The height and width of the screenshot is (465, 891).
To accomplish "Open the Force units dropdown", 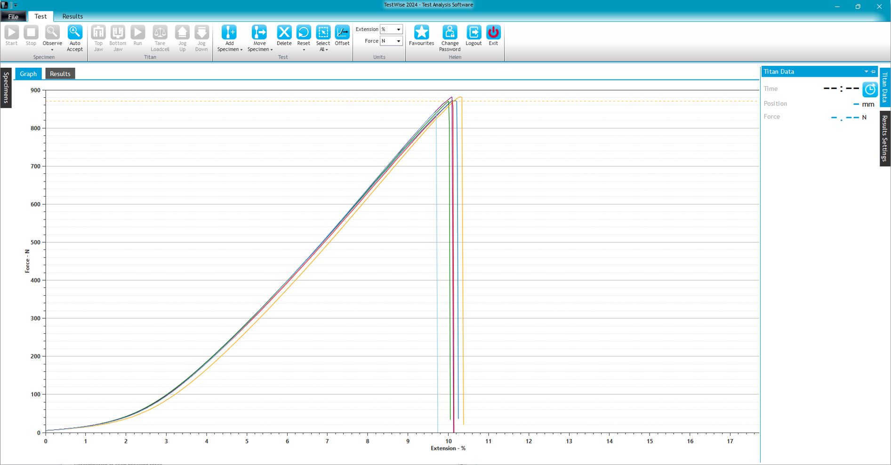I will tap(398, 41).
